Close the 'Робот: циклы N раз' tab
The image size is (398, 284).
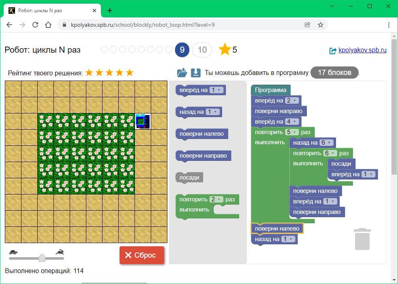[x=94, y=11]
